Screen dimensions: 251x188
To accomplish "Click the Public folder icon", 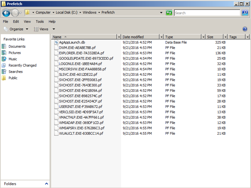I will (4, 78).
